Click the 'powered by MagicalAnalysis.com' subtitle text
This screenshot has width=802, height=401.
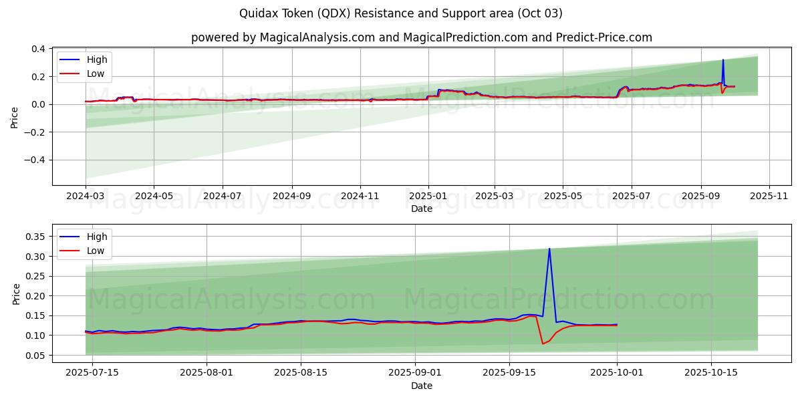click(x=283, y=37)
